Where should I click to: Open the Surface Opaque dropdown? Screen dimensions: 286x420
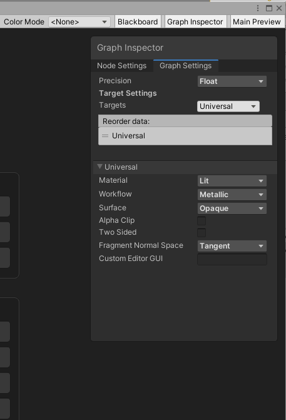[232, 208]
